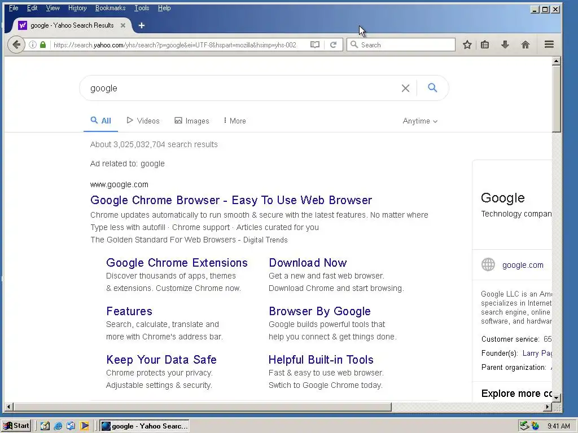
Task: Open a new tab with plus button
Action: coord(142,25)
